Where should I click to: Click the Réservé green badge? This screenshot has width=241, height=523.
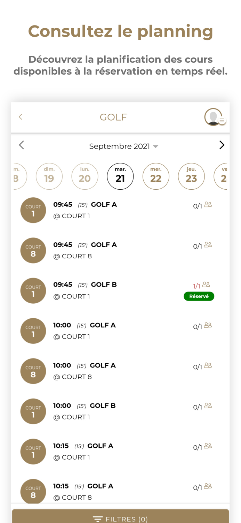[x=199, y=296]
